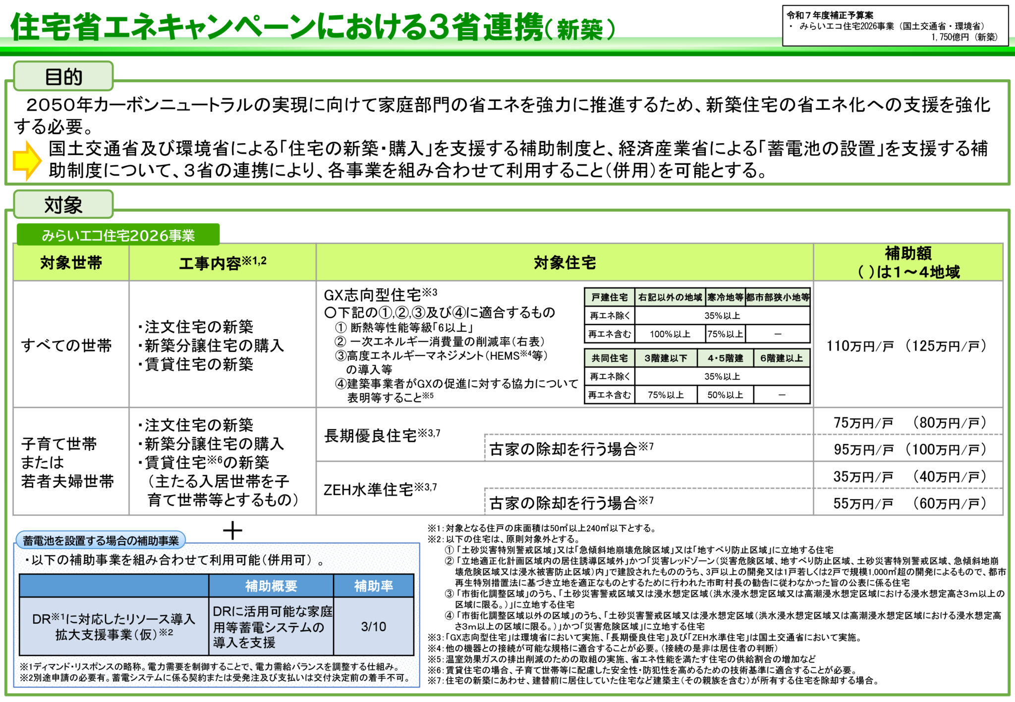Click the large plus sign
Screen dimensions: 1015x702
click(x=232, y=531)
